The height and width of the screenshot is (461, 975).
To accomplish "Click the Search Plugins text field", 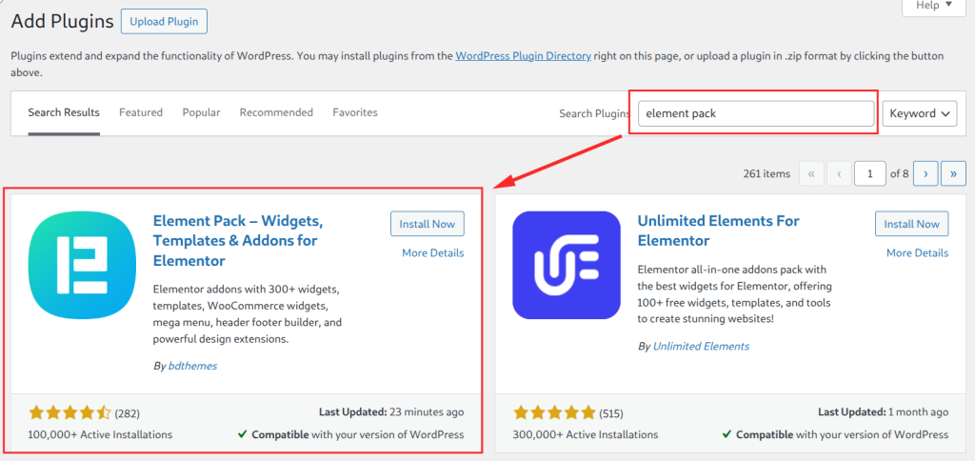I will click(x=756, y=113).
